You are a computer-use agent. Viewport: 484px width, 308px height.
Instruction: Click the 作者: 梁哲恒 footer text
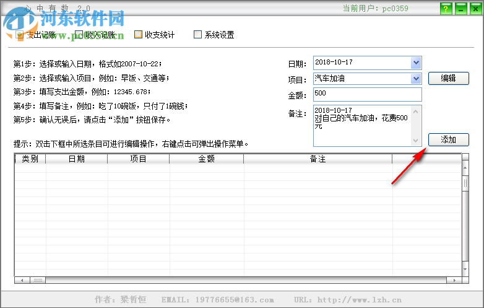[x=121, y=299]
